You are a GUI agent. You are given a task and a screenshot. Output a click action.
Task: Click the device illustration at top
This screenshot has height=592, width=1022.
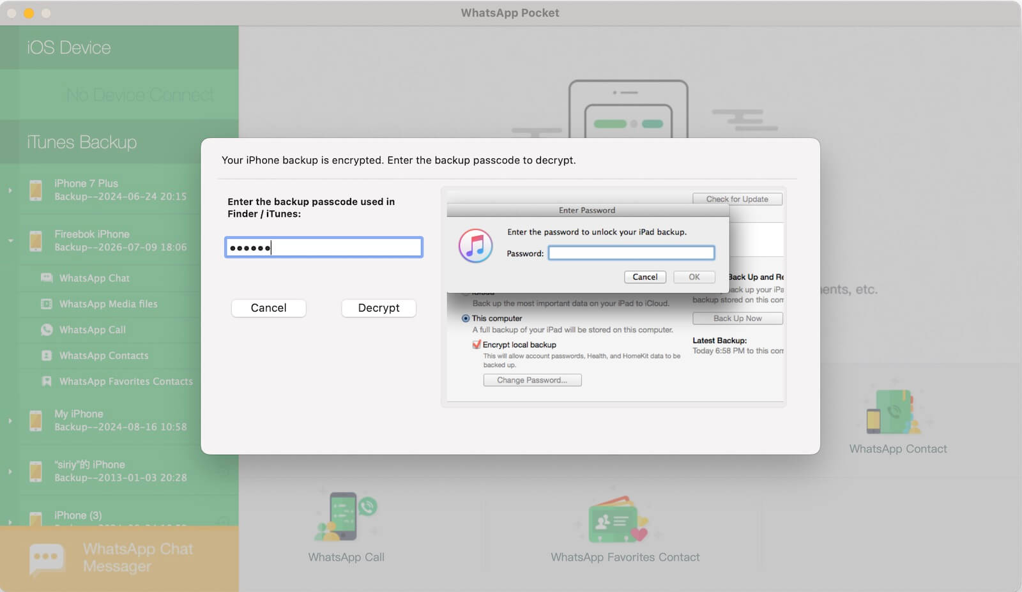pos(629,109)
